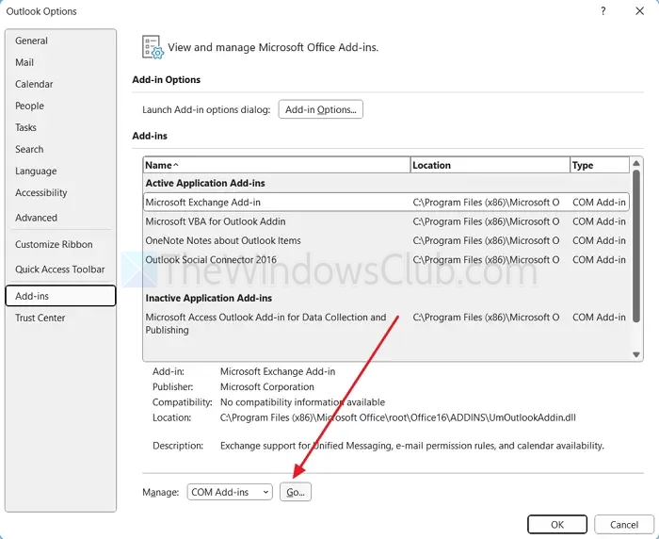Sort list by Type column header
Screen dimensions: 659x539
pyautogui.click(x=600, y=165)
